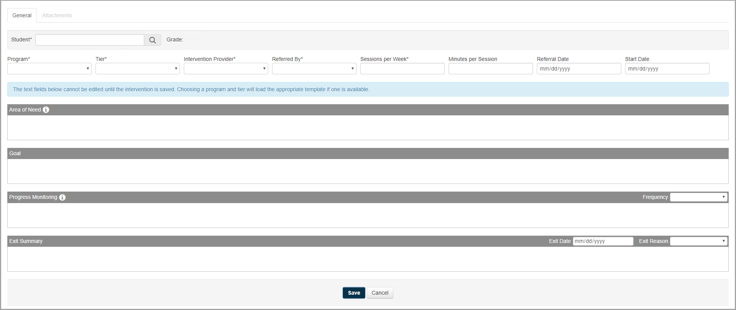Click inside the Exit Summary text area

368,259
